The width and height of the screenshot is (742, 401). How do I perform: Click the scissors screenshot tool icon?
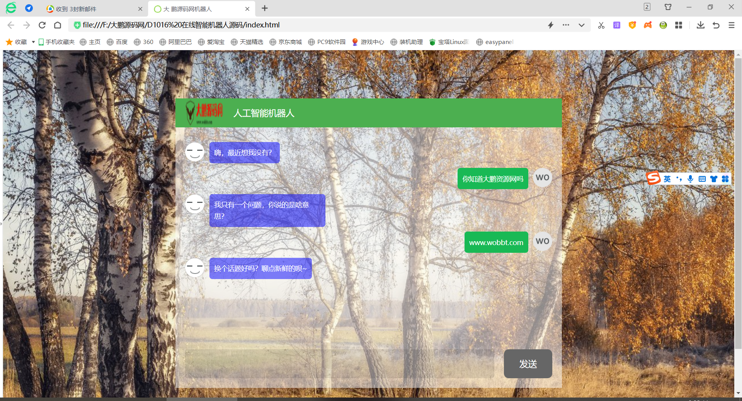[x=601, y=25]
